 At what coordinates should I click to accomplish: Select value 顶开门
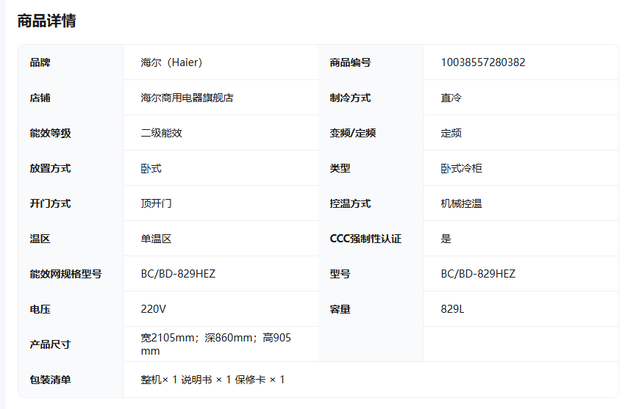click(x=156, y=203)
